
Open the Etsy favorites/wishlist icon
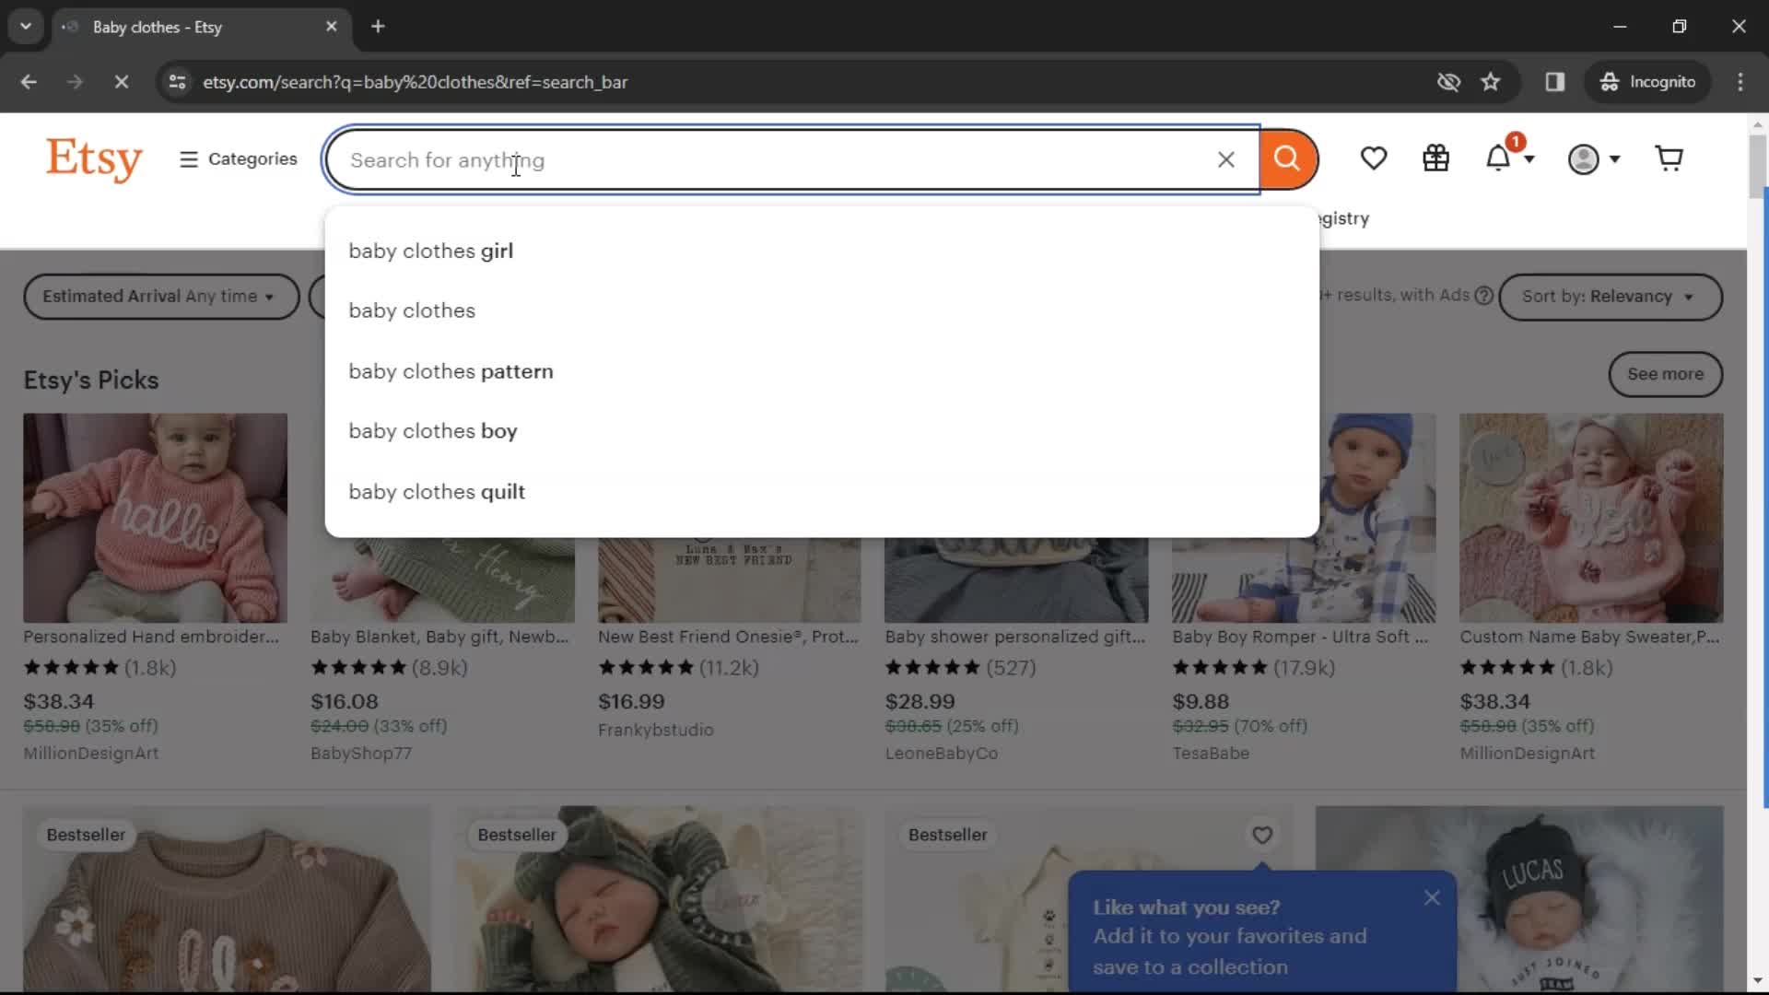pyautogui.click(x=1374, y=159)
